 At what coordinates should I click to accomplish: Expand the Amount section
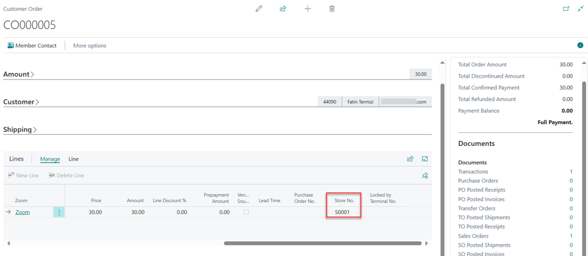pos(19,75)
